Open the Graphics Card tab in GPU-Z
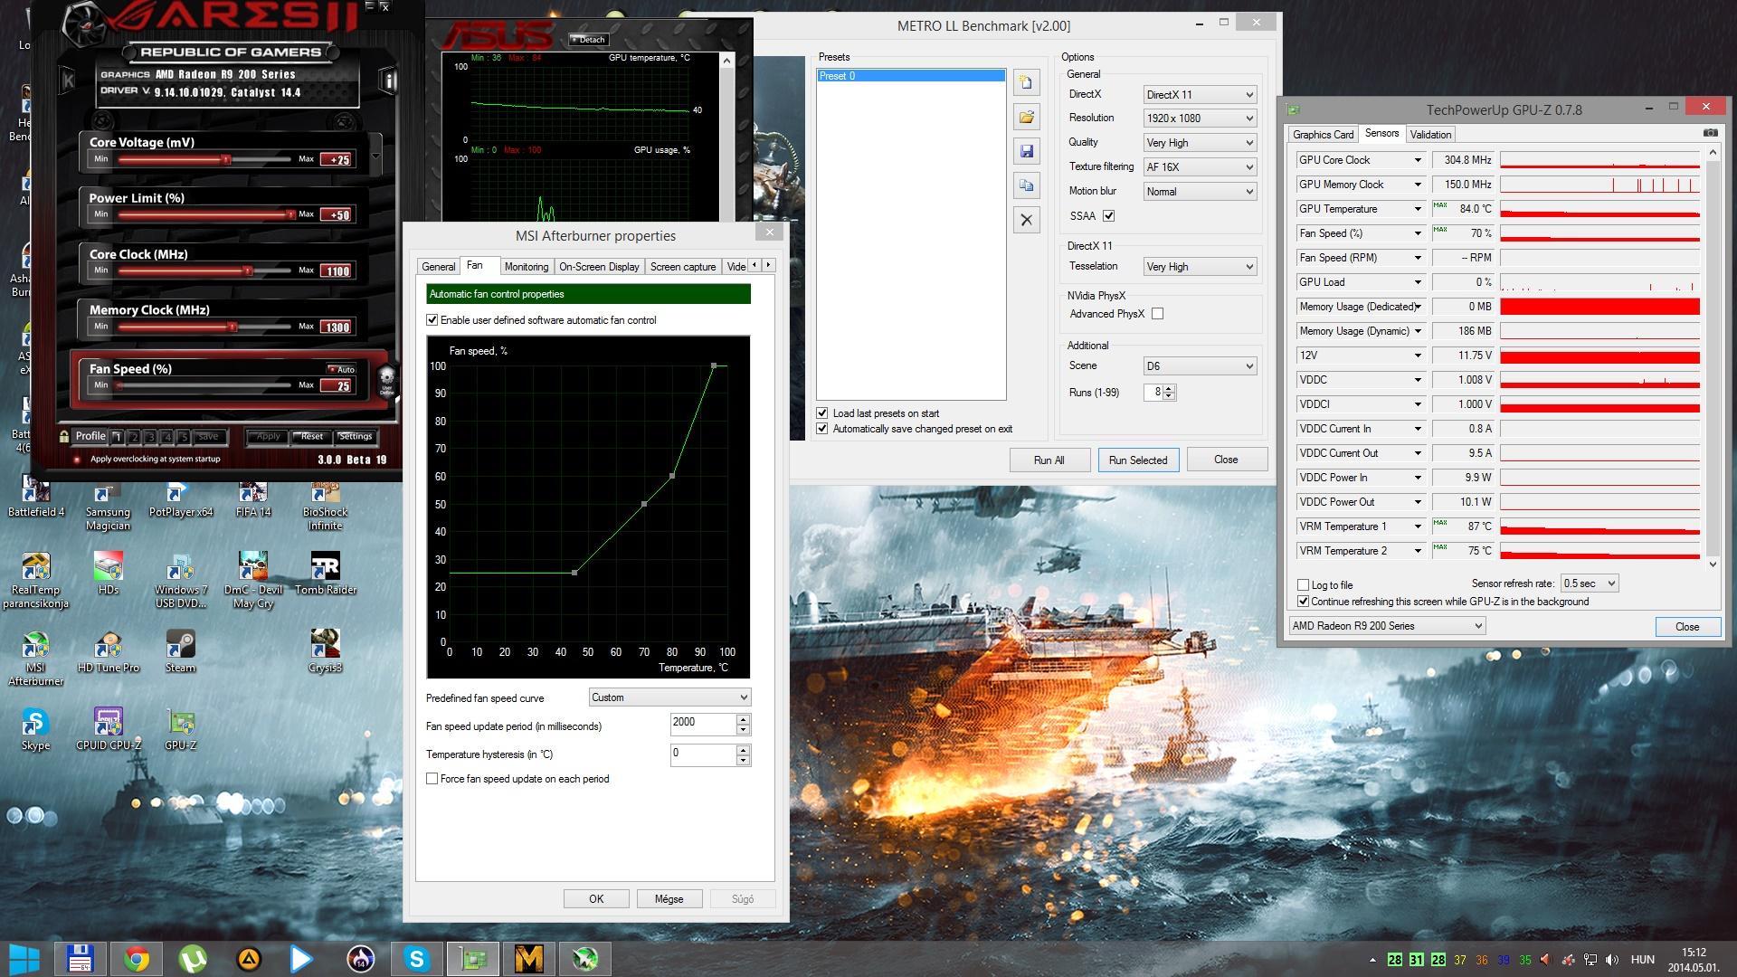Image resolution: width=1737 pixels, height=977 pixels. point(1323,135)
